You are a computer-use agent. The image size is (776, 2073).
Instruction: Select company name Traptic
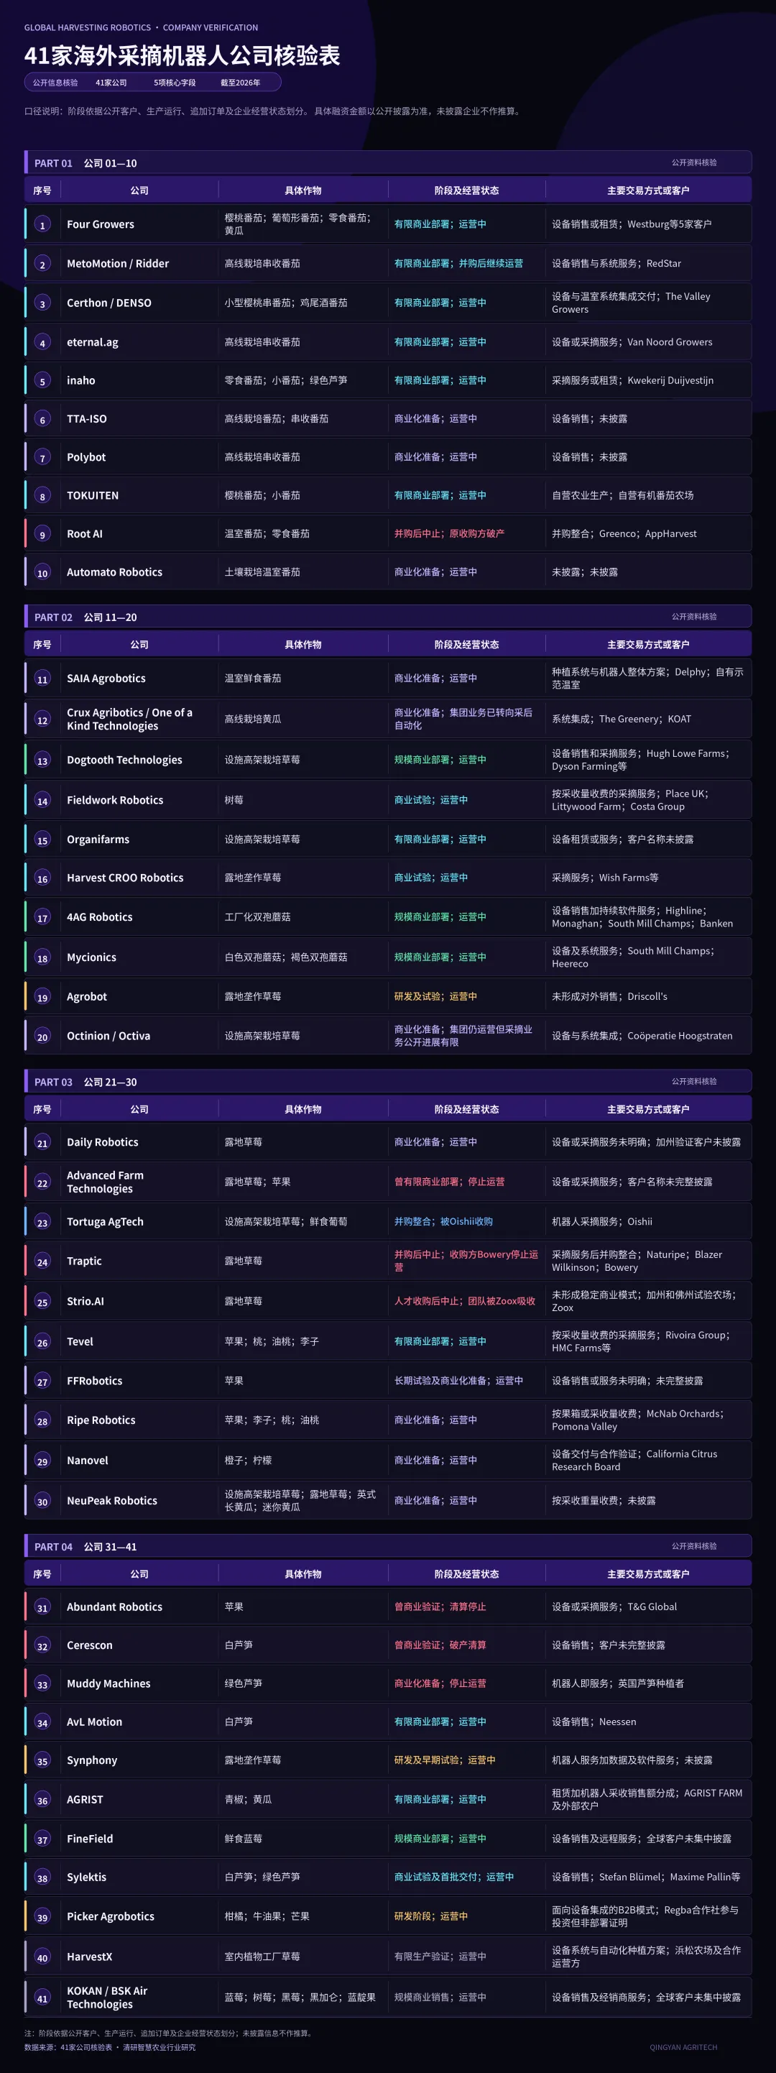pyautogui.click(x=85, y=1261)
